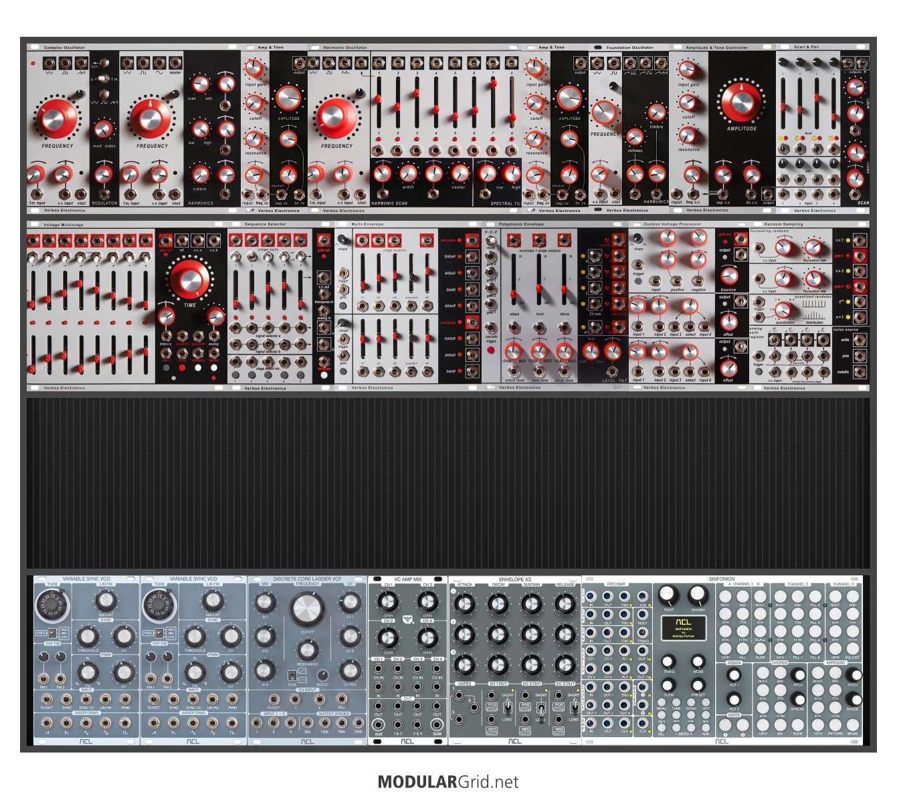
Task: Click the white noise jack on Random Sampling
Action: point(860,340)
